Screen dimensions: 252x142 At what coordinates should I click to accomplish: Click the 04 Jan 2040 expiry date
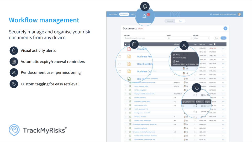tap(213, 121)
